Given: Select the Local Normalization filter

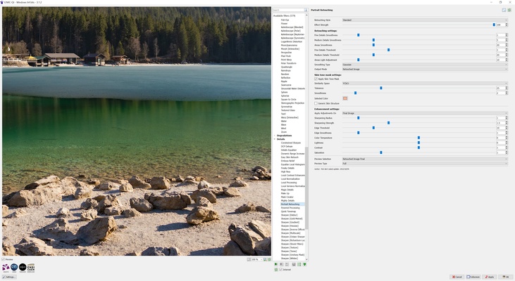Looking at the screenshot, I should click(x=290, y=179).
